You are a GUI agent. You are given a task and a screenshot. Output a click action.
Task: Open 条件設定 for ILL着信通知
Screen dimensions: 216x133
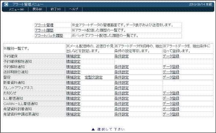[122, 99]
